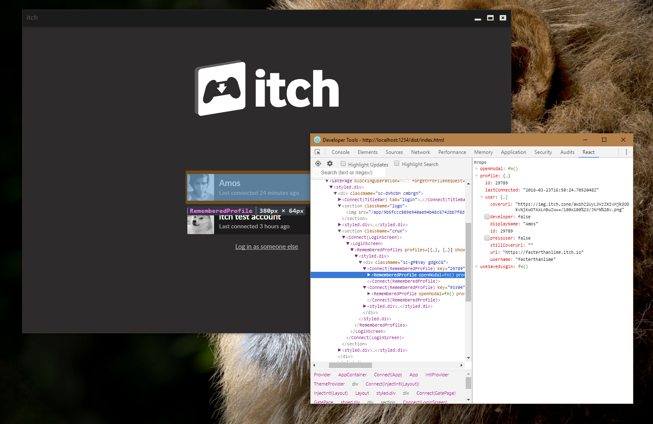Open the Console tab
The image size is (653, 424).
[340, 152]
